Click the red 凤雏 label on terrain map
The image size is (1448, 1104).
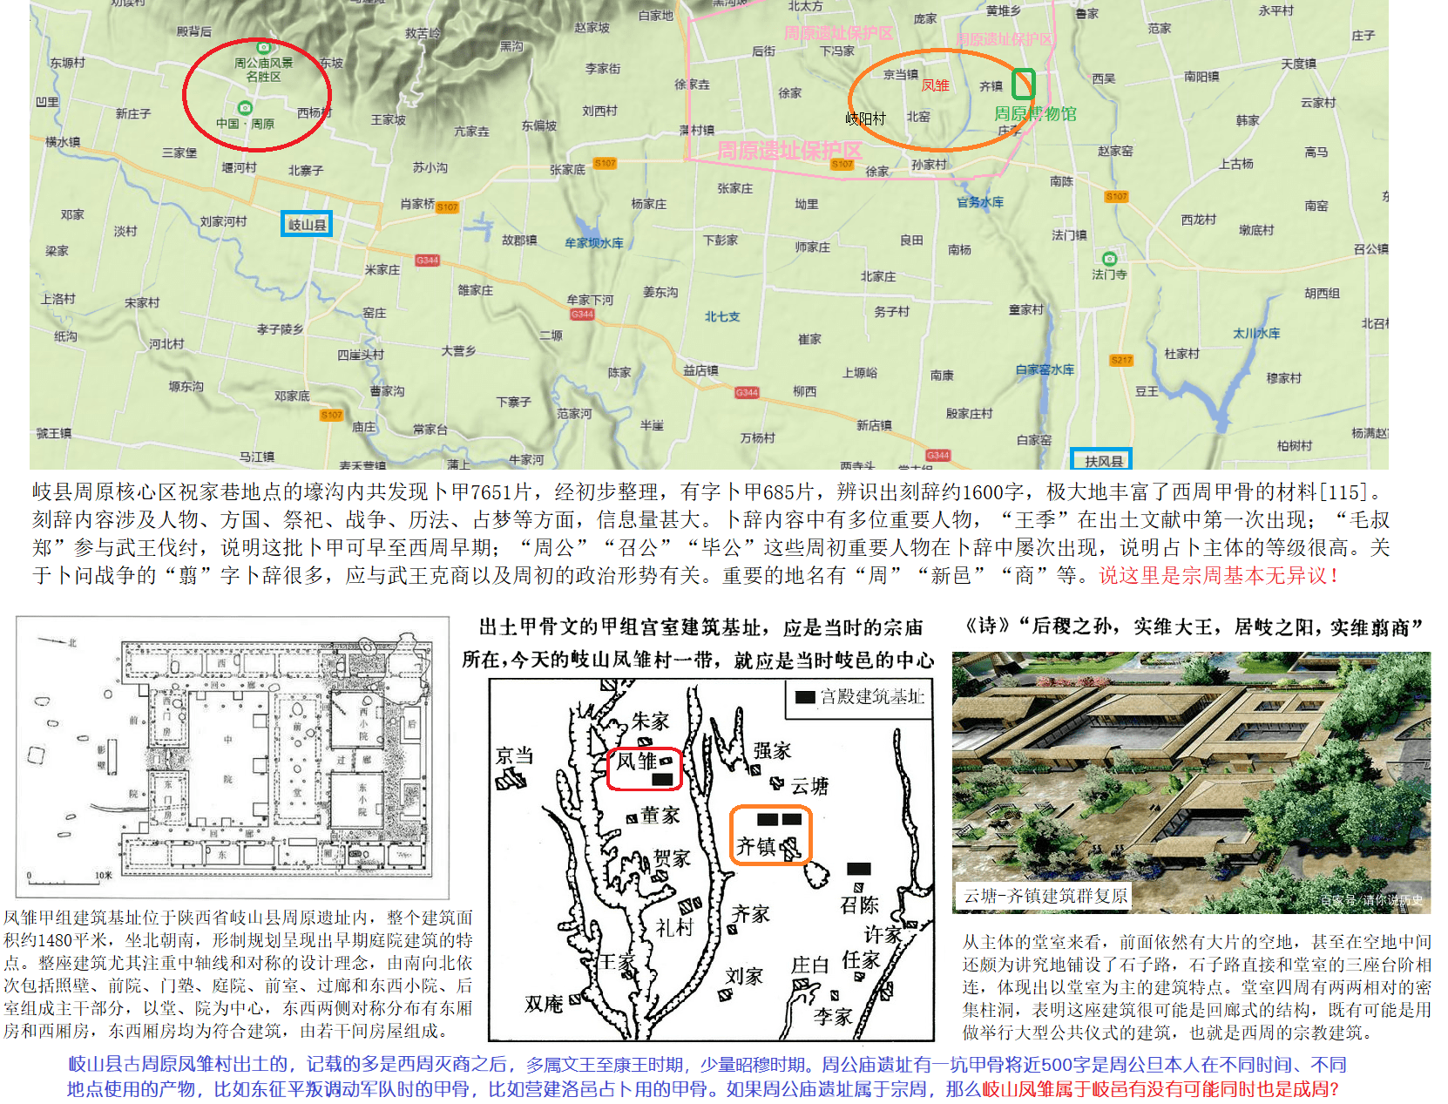(935, 85)
